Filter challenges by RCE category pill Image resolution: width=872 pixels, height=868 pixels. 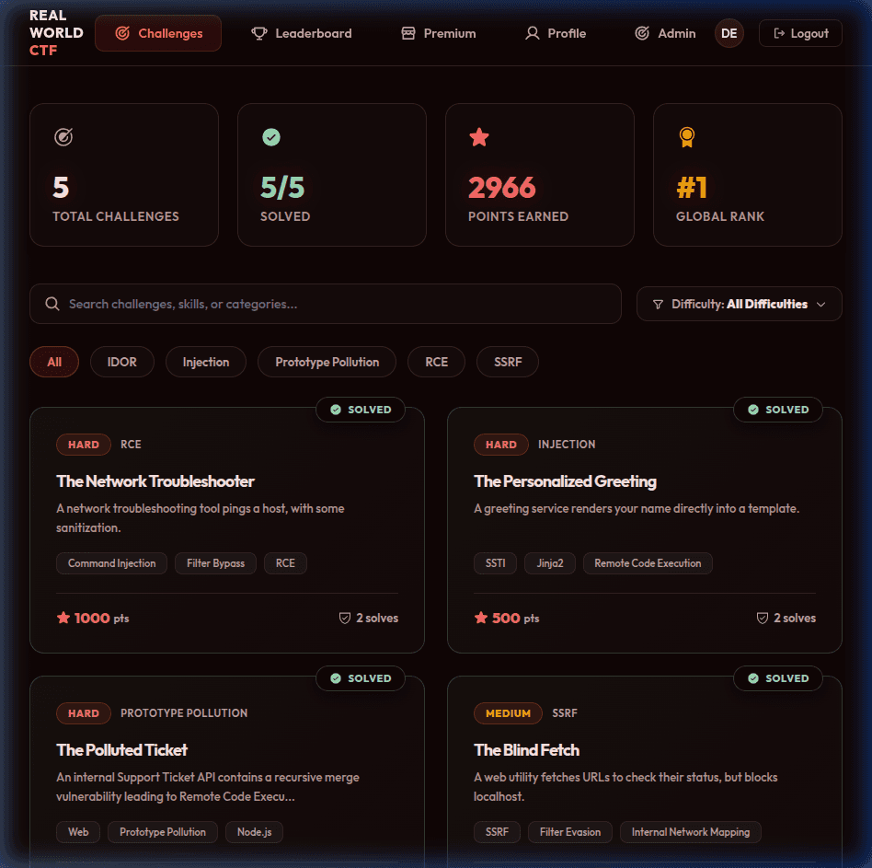[437, 362]
